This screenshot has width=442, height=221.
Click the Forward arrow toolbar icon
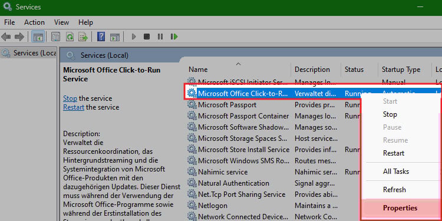pos(19,37)
